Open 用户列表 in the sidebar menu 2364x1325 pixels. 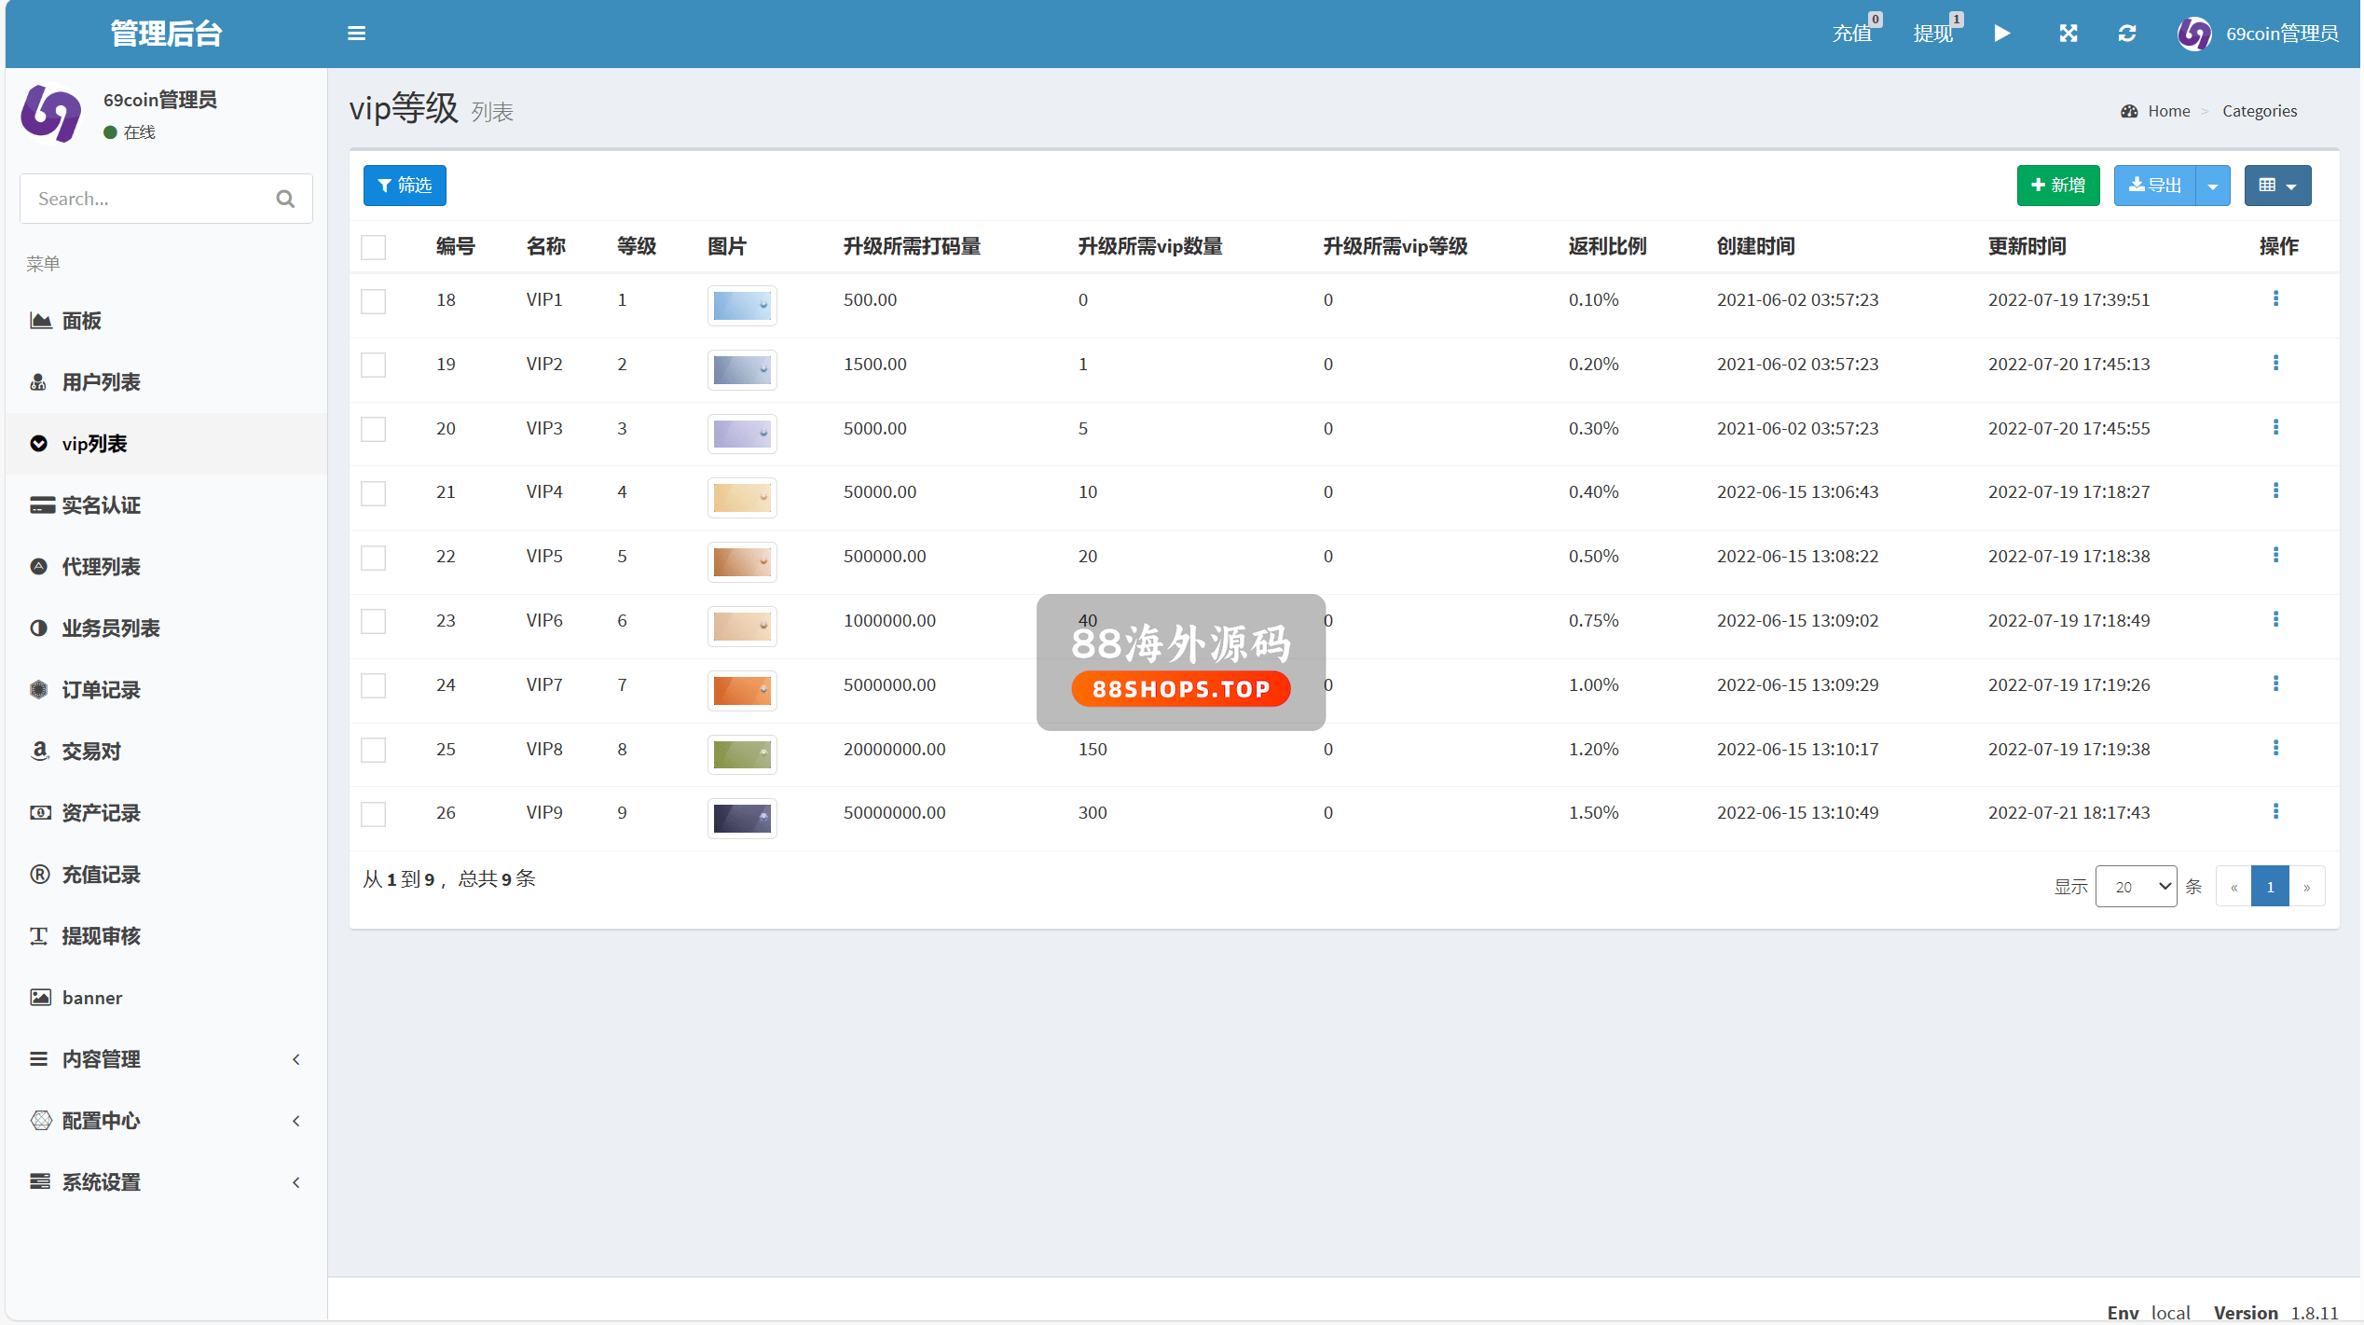pyautogui.click(x=101, y=382)
